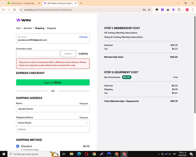
Task: Open the taskbar clock and date
Action: [183, 154]
